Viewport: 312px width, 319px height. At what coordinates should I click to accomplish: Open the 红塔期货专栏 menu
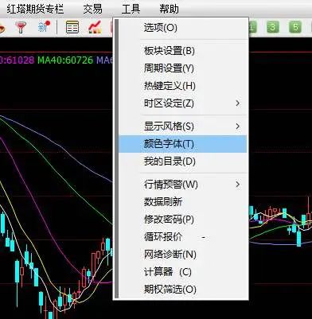[x=35, y=9]
